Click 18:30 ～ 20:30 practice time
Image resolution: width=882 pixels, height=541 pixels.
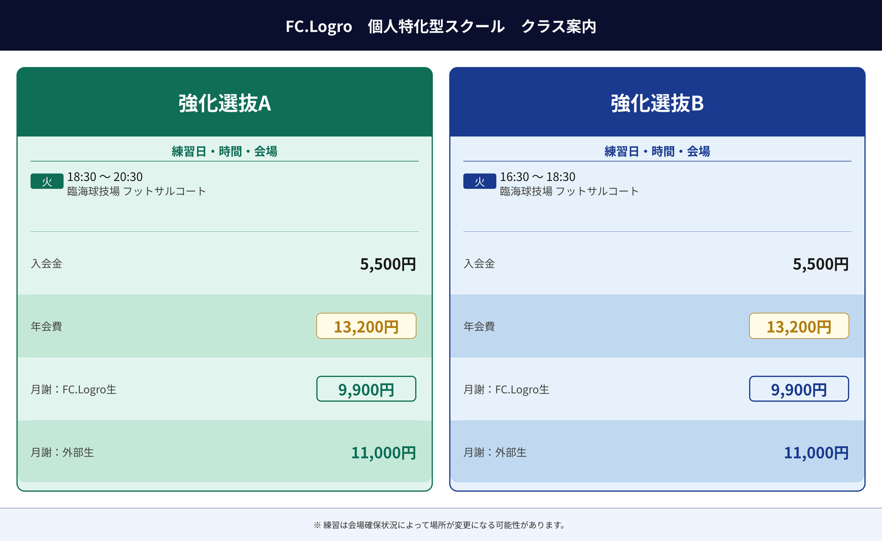[105, 177]
